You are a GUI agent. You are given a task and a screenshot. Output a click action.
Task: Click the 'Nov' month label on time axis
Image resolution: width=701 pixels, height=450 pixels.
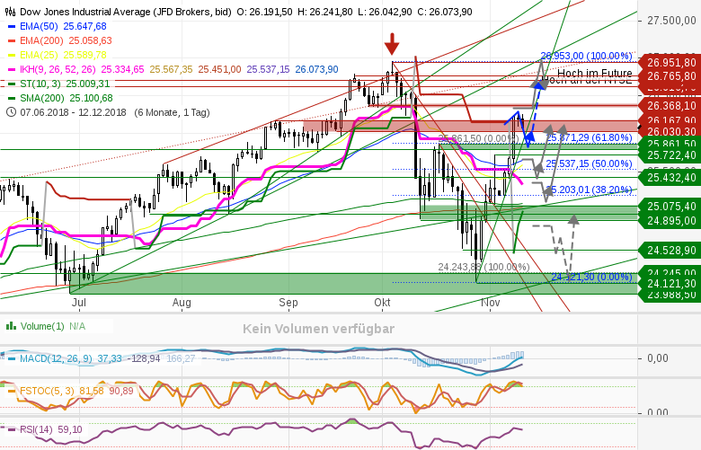[490, 303]
